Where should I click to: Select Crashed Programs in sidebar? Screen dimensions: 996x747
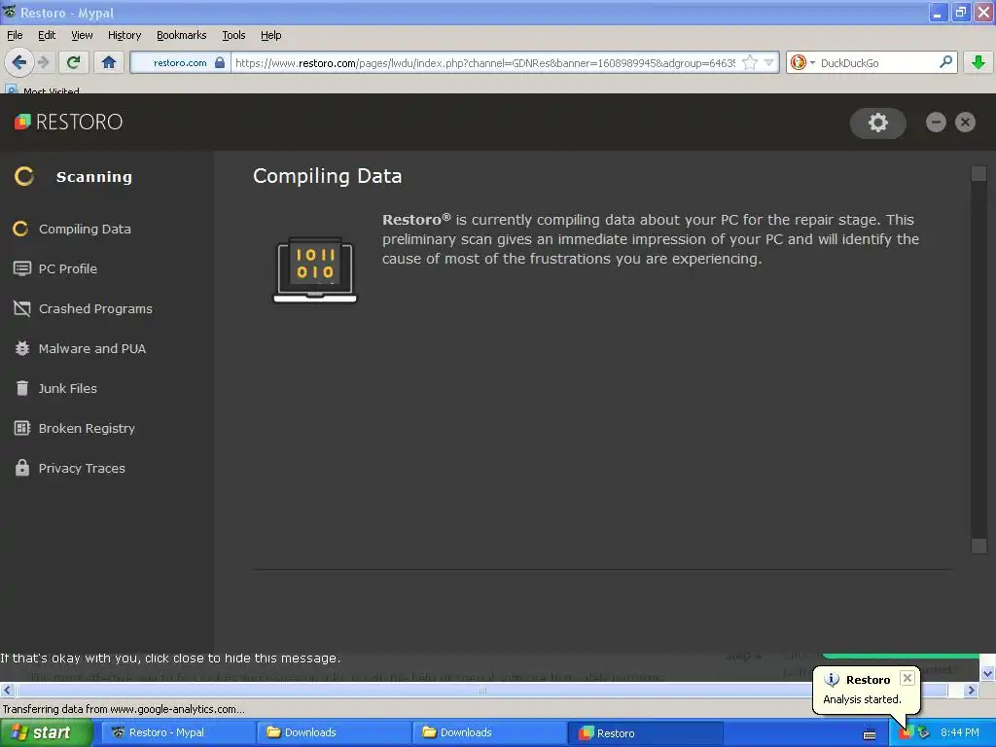click(x=95, y=308)
